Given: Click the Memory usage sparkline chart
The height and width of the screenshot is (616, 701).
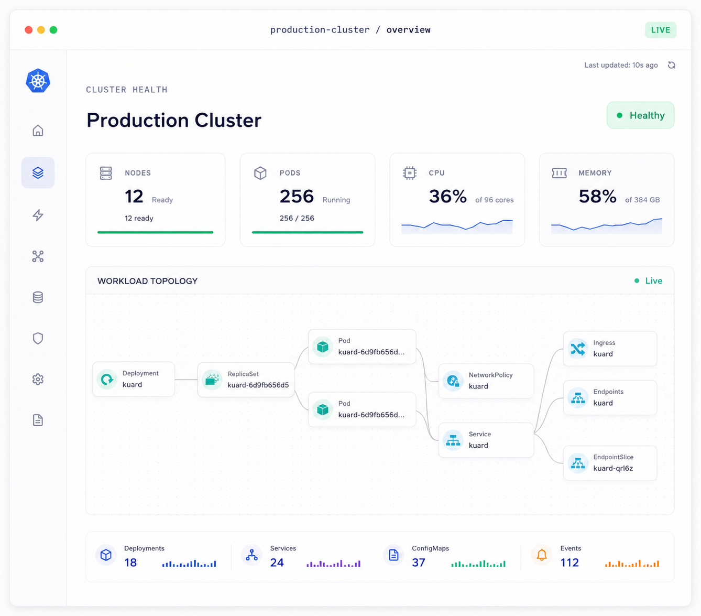Looking at the screenshot, I should tap(607, 226).
